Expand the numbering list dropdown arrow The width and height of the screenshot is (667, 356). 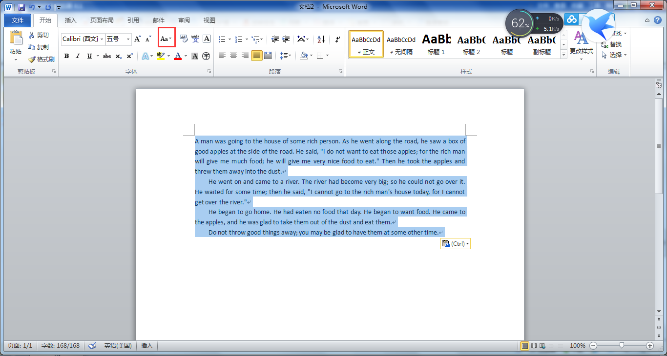[x=247, y=39]
